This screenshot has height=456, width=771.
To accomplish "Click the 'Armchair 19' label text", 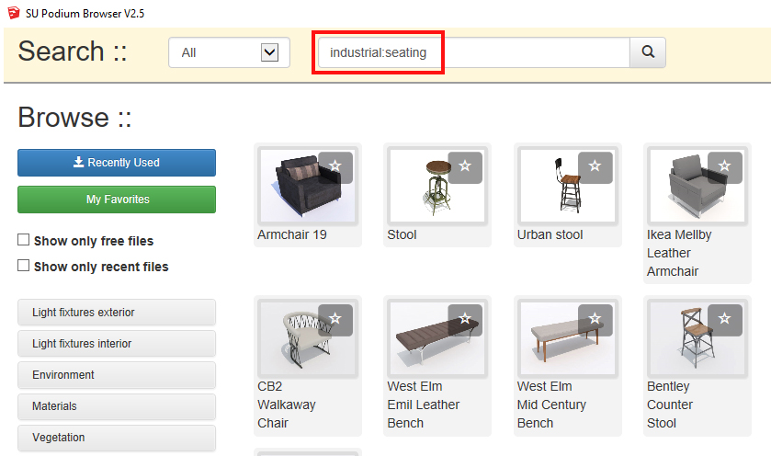I will [x=292, y=234].
